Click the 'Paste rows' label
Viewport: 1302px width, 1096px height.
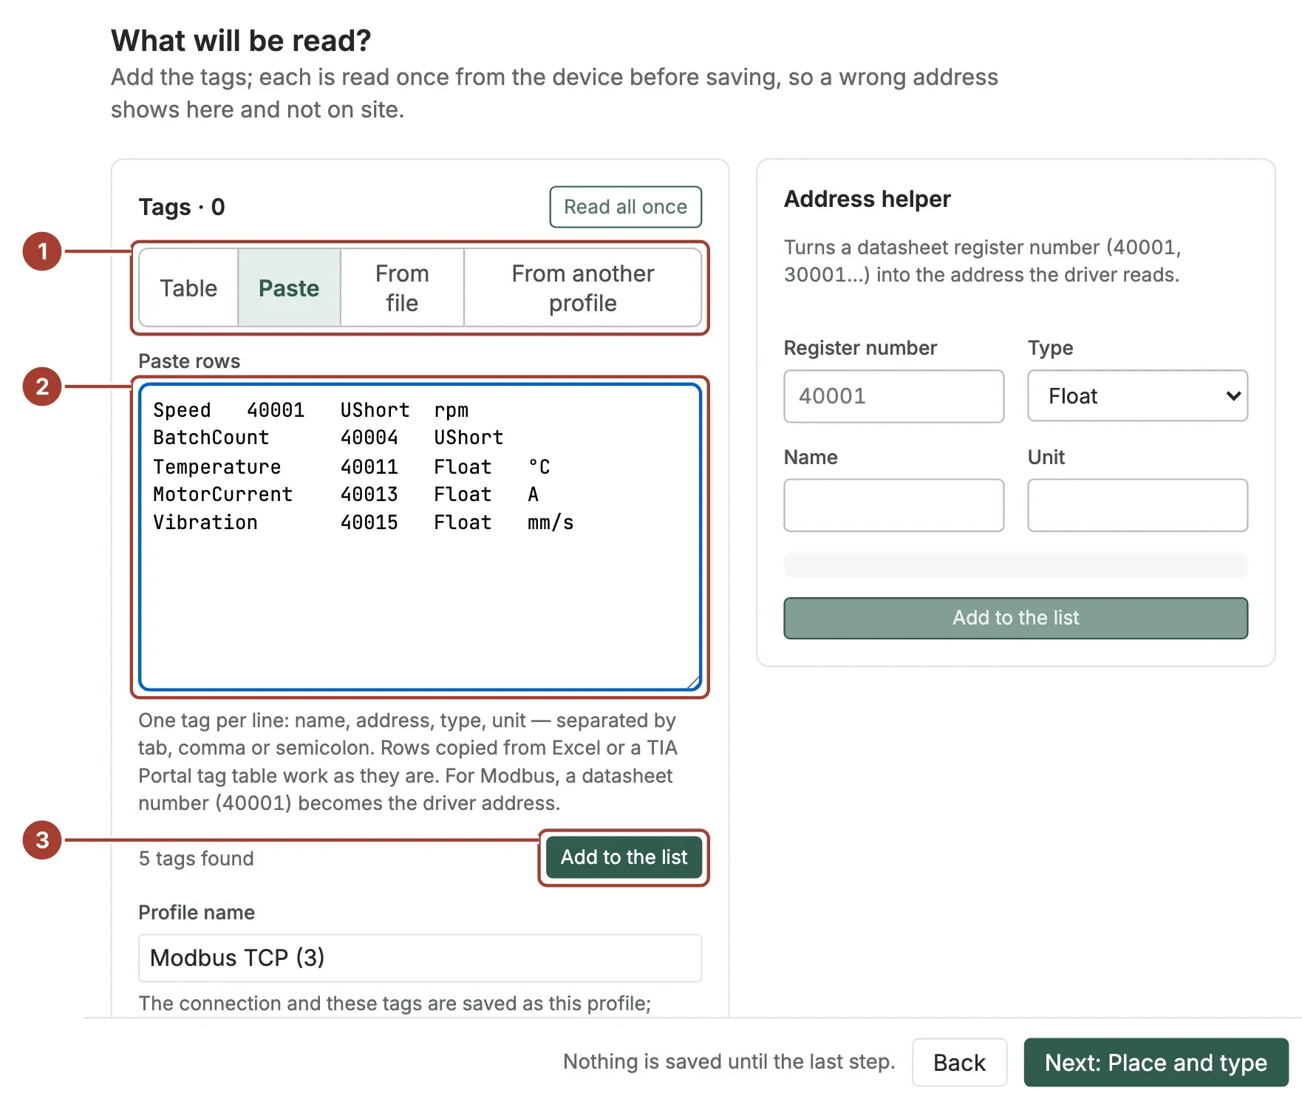(x=189, y=361)
